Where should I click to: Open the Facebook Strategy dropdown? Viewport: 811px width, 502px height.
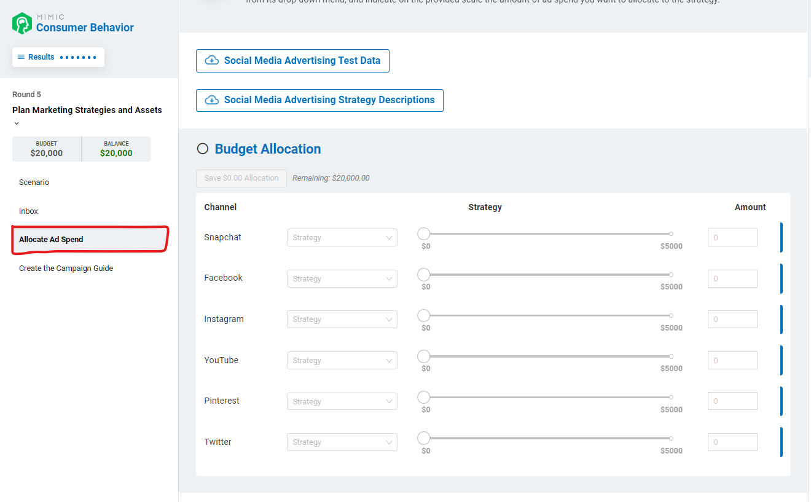(x=342, y=279)
